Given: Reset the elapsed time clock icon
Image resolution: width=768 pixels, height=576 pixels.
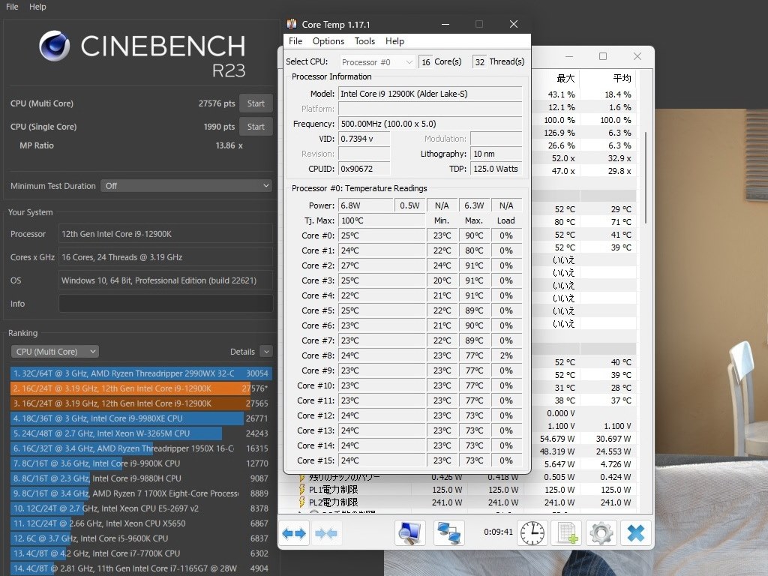Looking at the screenshot, I should tap(532, 533).
